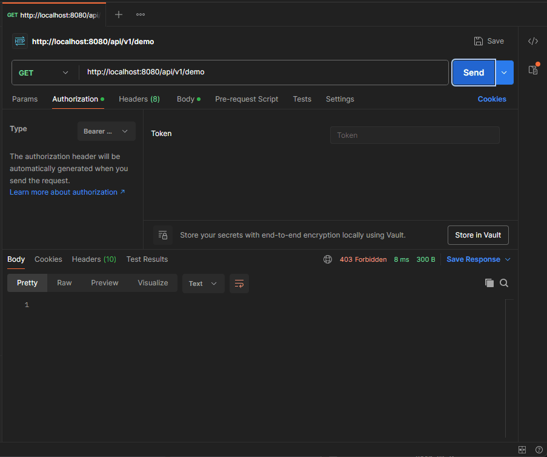Viewport: 547px width, 457px height.
Task: Open new tab with plus icon
Action: 119,15
